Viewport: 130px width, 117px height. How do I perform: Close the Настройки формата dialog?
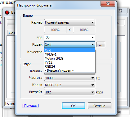pos(108,4)
